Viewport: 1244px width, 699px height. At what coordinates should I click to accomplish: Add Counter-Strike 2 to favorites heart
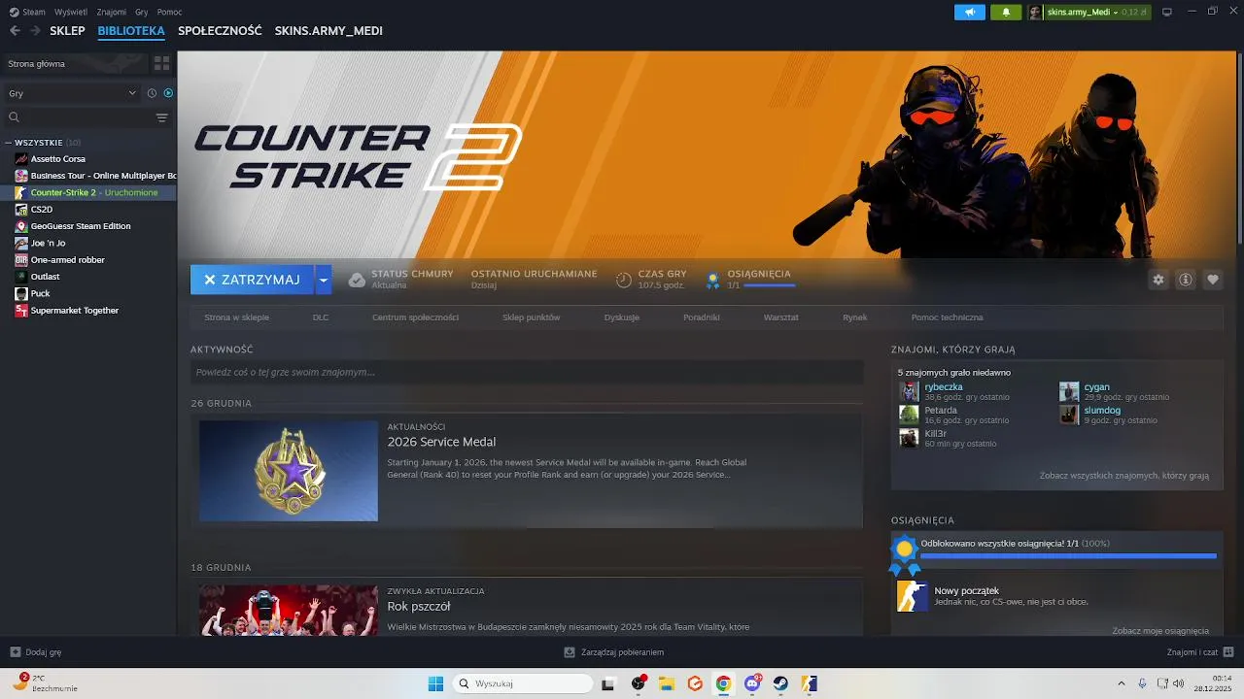tap(1213, 280)
